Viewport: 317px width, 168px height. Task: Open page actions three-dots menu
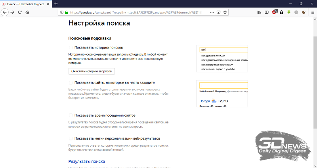(x=212, y=12)
